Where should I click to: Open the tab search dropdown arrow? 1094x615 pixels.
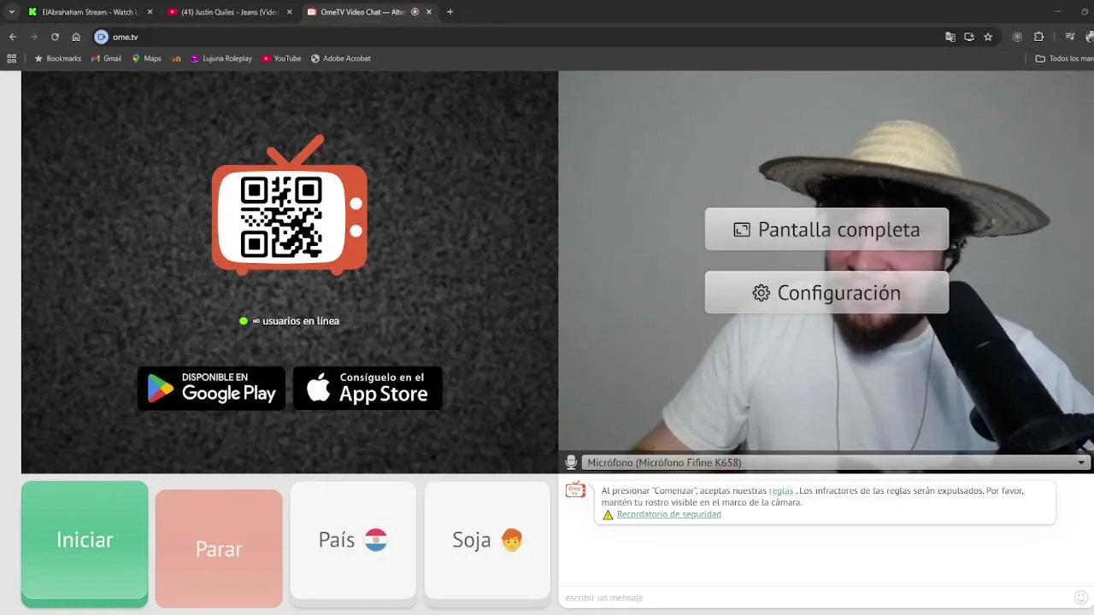coord(11,12)
